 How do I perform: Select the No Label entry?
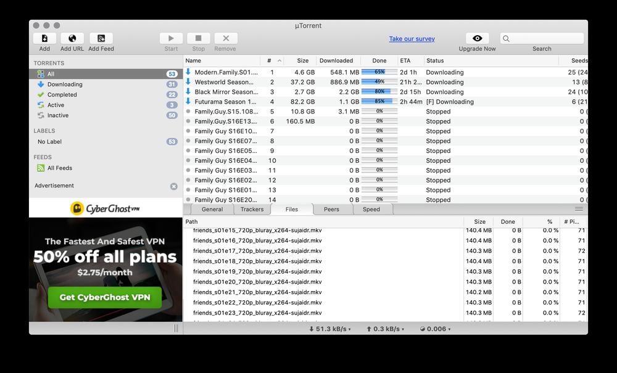tap(106, 142)
